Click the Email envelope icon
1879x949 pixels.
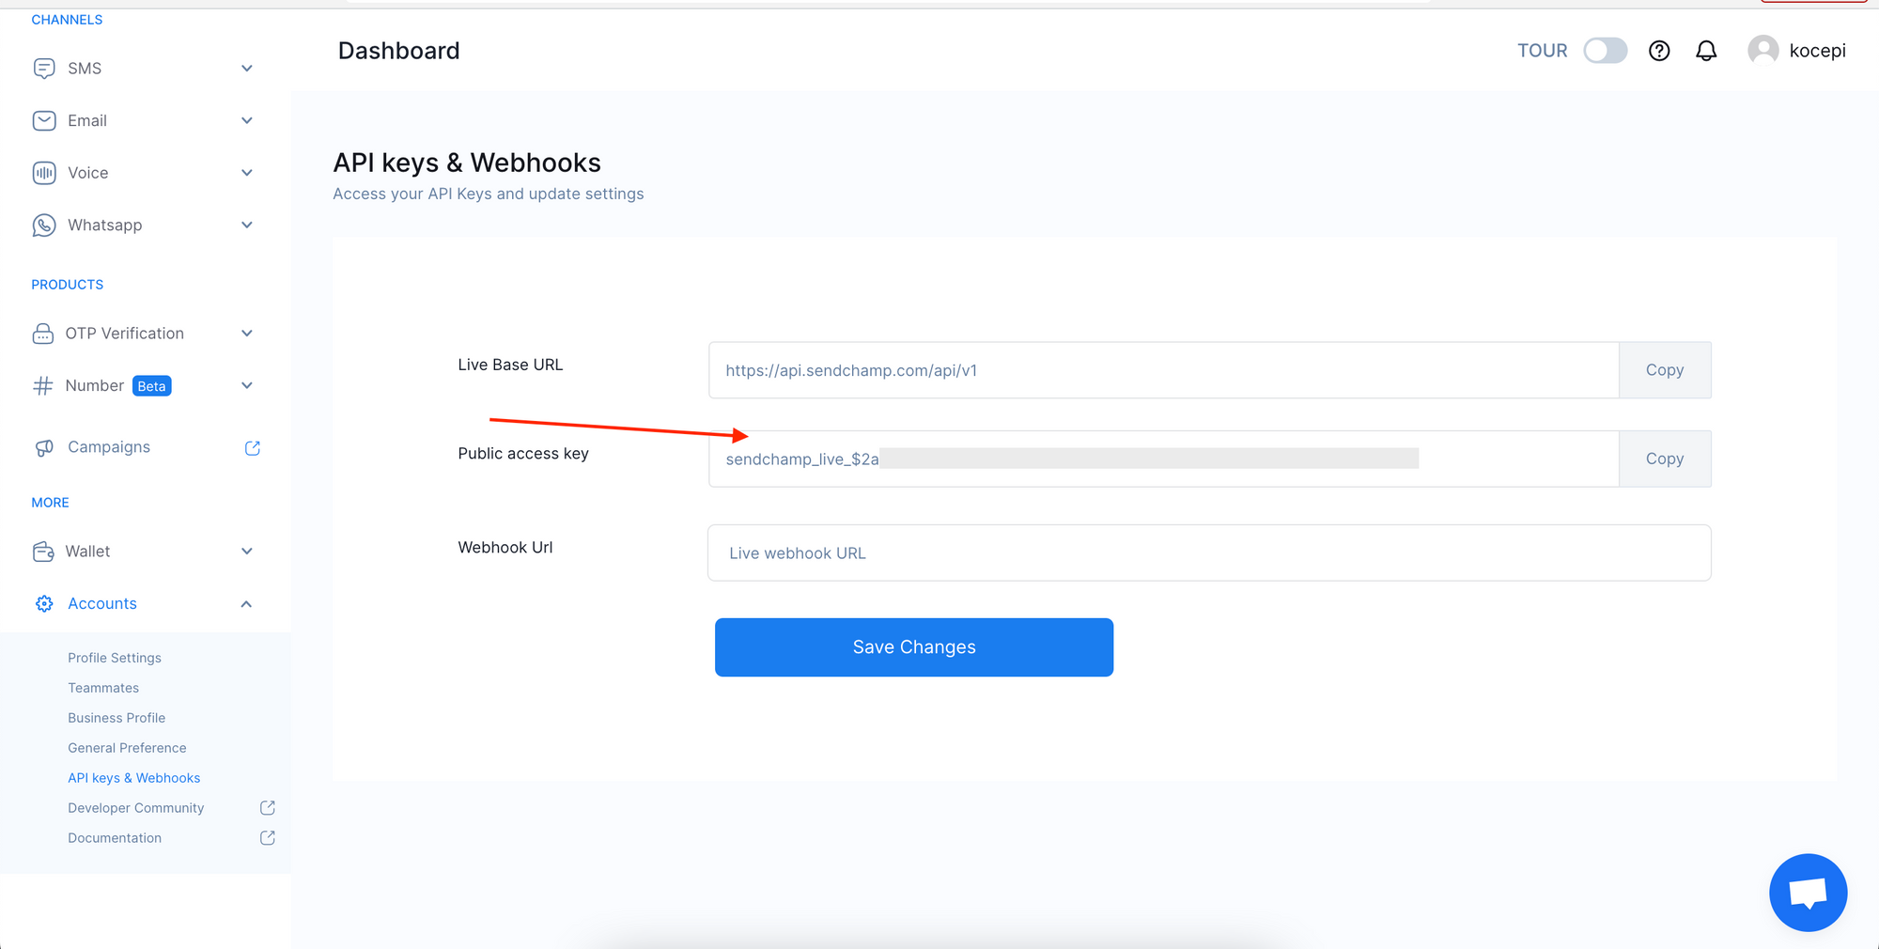tap(44, 120)
